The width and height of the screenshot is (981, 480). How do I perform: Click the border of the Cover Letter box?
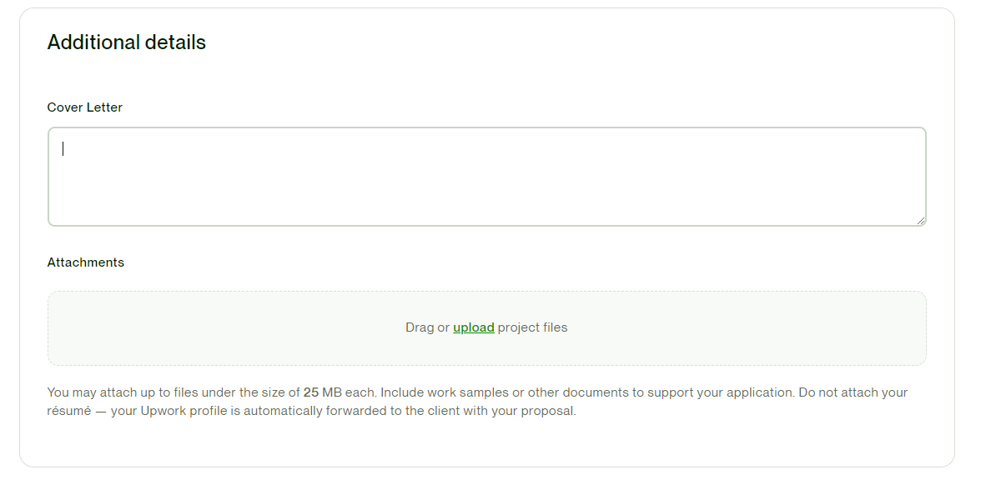[x=487, y=127]
